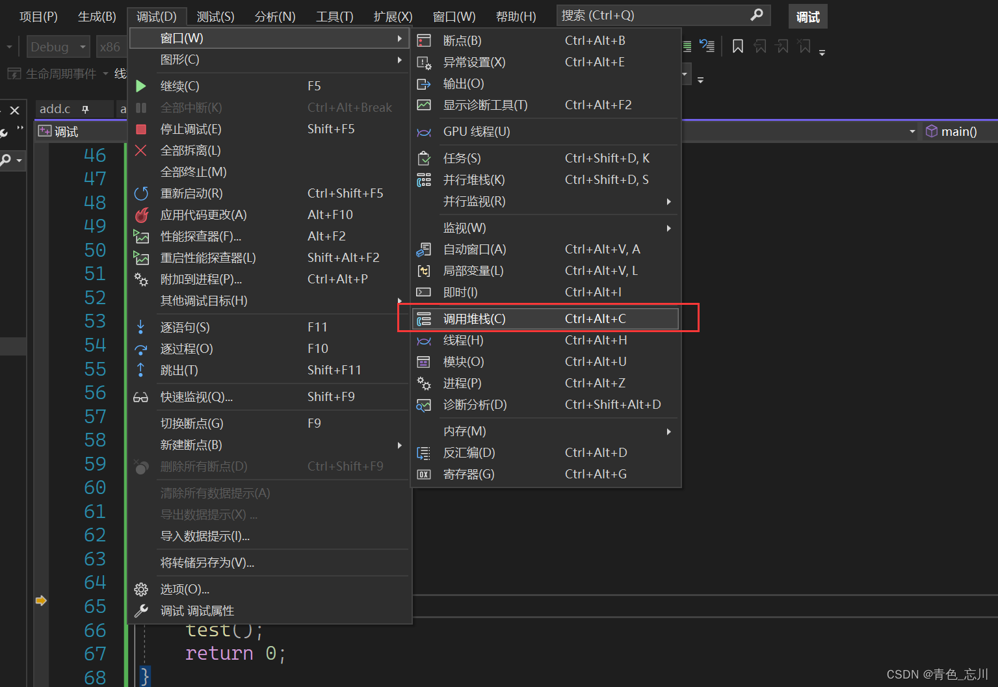The height and width of the screenshot is (687, 998).
Task: Click the icon beside 自动窗口(A)
Action: pyautogui.click(x=424, y=250)
